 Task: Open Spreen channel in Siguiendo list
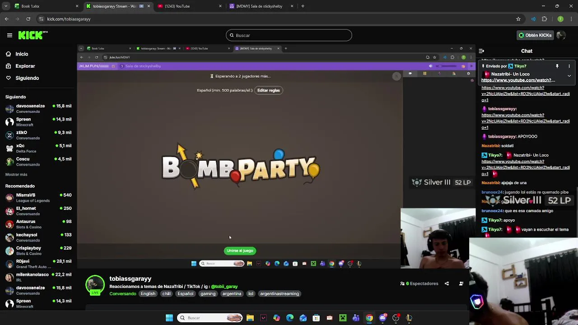pyautogui.click(x=38, y=122)
